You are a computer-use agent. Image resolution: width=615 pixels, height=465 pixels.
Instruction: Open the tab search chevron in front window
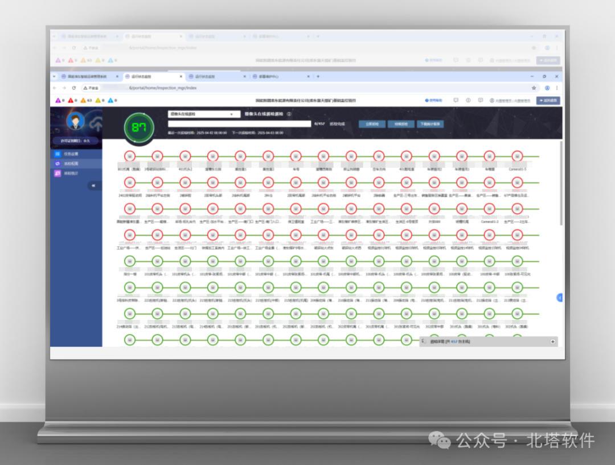(55, 76)
